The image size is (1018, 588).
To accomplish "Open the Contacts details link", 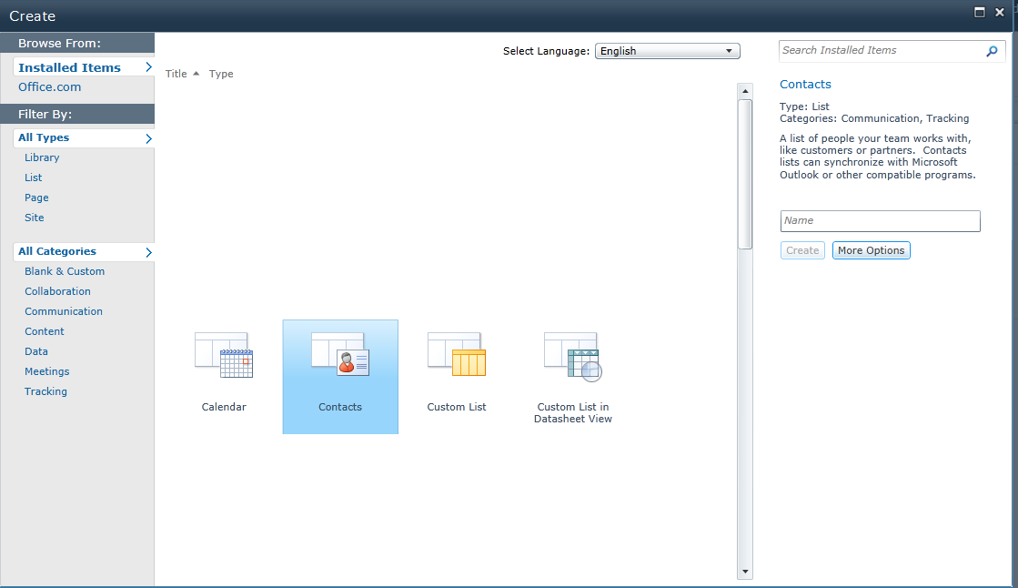I will click(805, 84).
